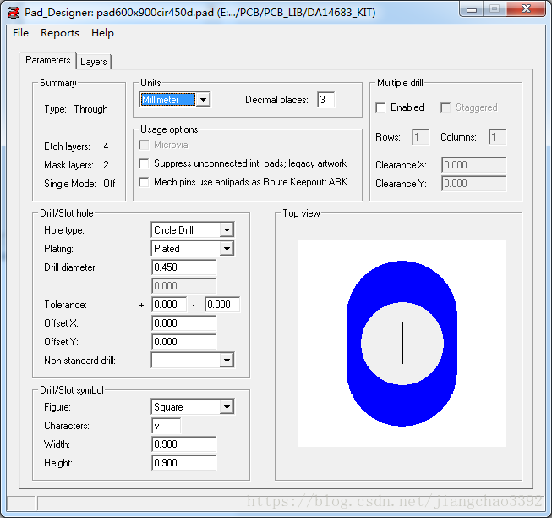Open the Hole type dropdown
Screen dimensions: 552x518
[x=226, y=230]
